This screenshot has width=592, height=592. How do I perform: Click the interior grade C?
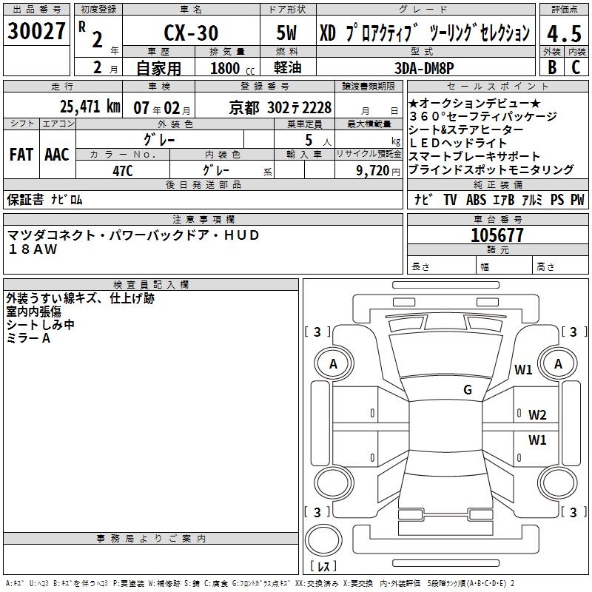pos(576,67)
